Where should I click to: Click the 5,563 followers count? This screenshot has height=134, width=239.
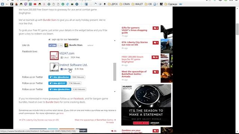click(x=79, y=89)
